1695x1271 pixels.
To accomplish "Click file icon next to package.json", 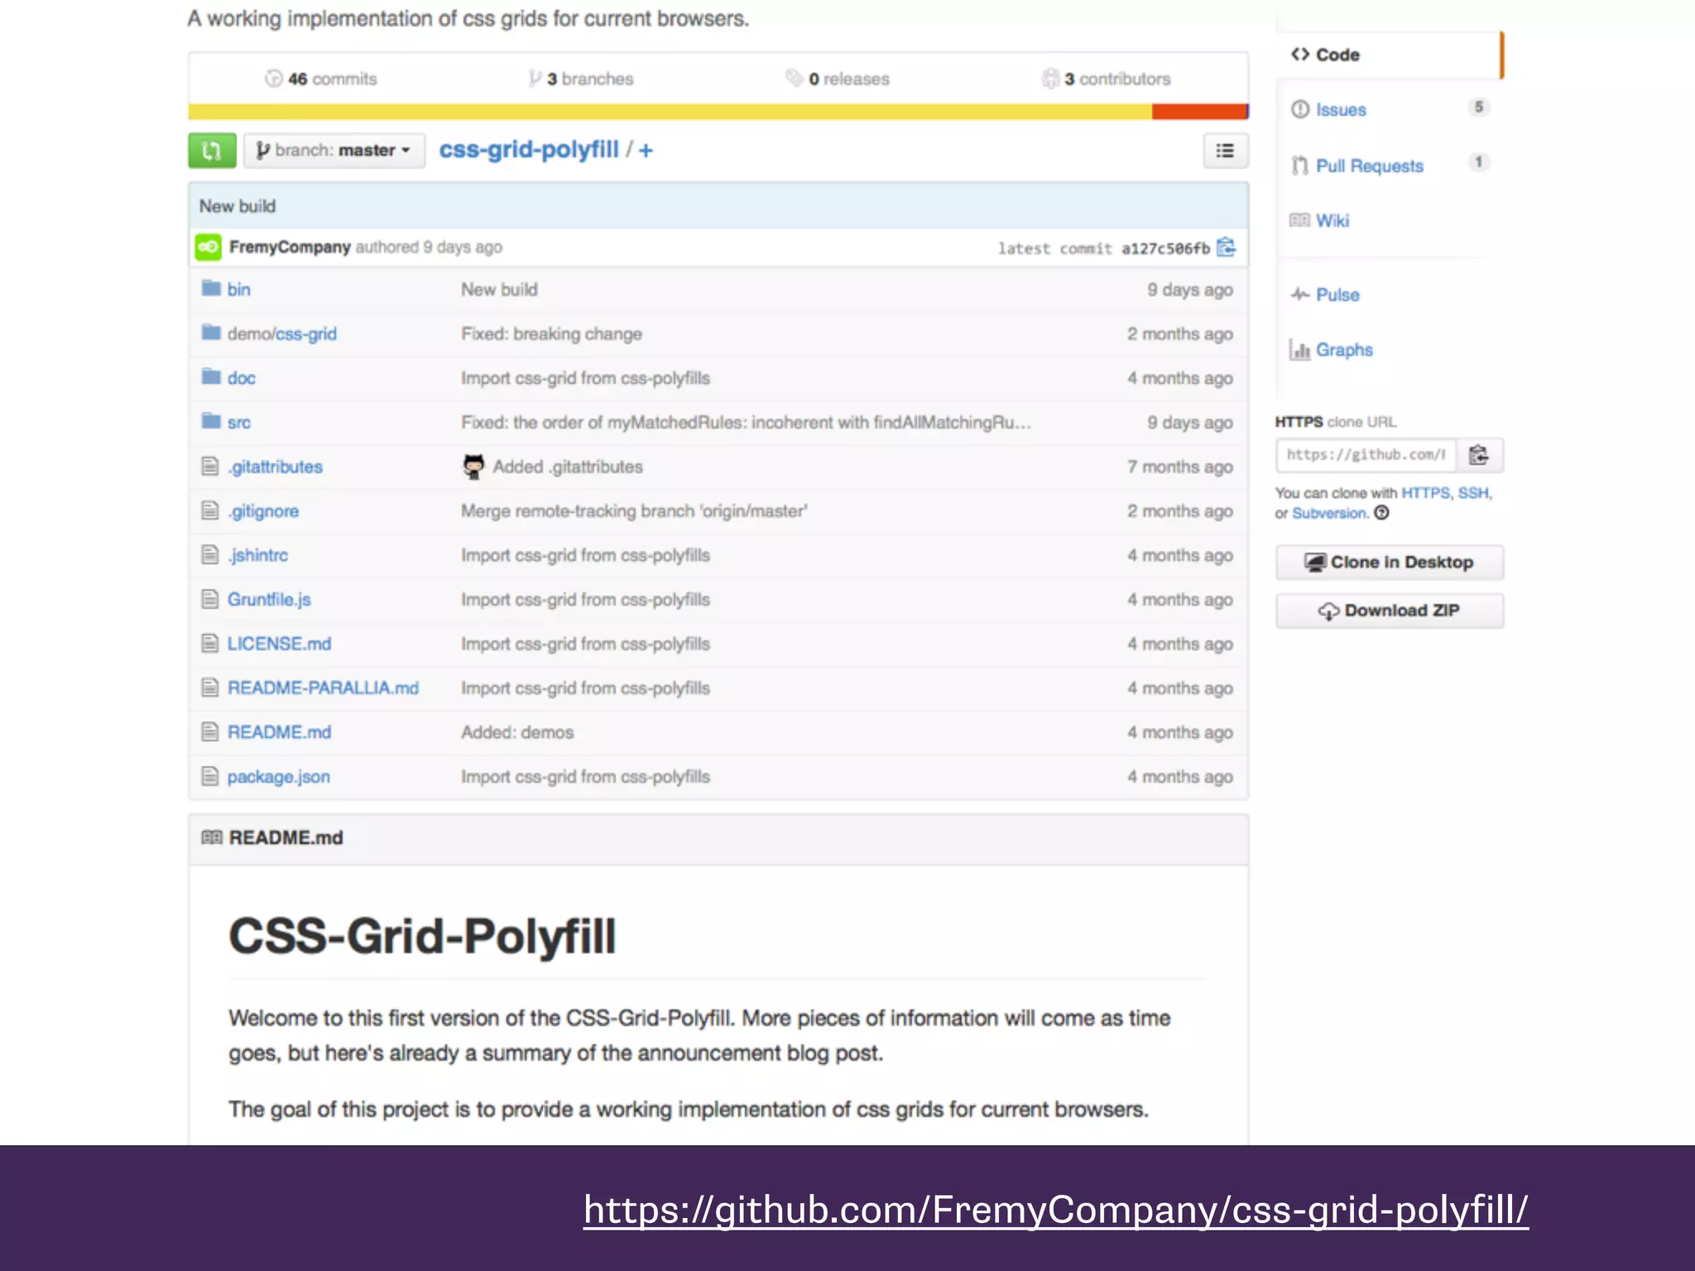I will click(210, 775).
